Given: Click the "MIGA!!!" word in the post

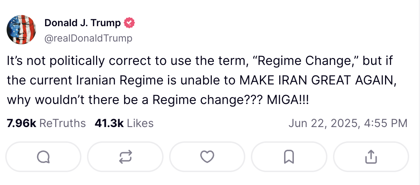Looking at the screenshot, I should pyautogui.click(x=288, y=100).
